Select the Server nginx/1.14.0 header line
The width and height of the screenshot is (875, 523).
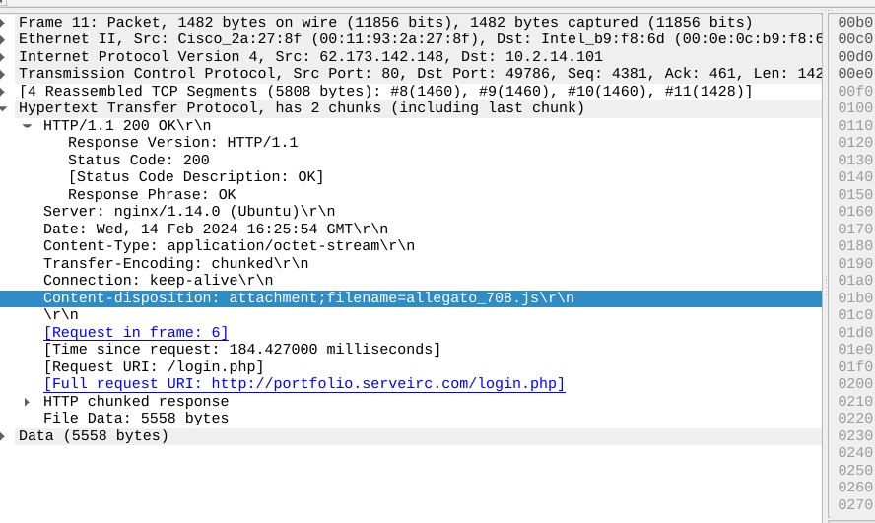189,212
